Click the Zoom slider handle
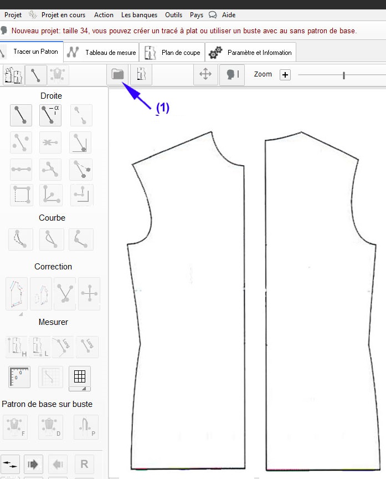Screen dimensions: 386x479 344,75
